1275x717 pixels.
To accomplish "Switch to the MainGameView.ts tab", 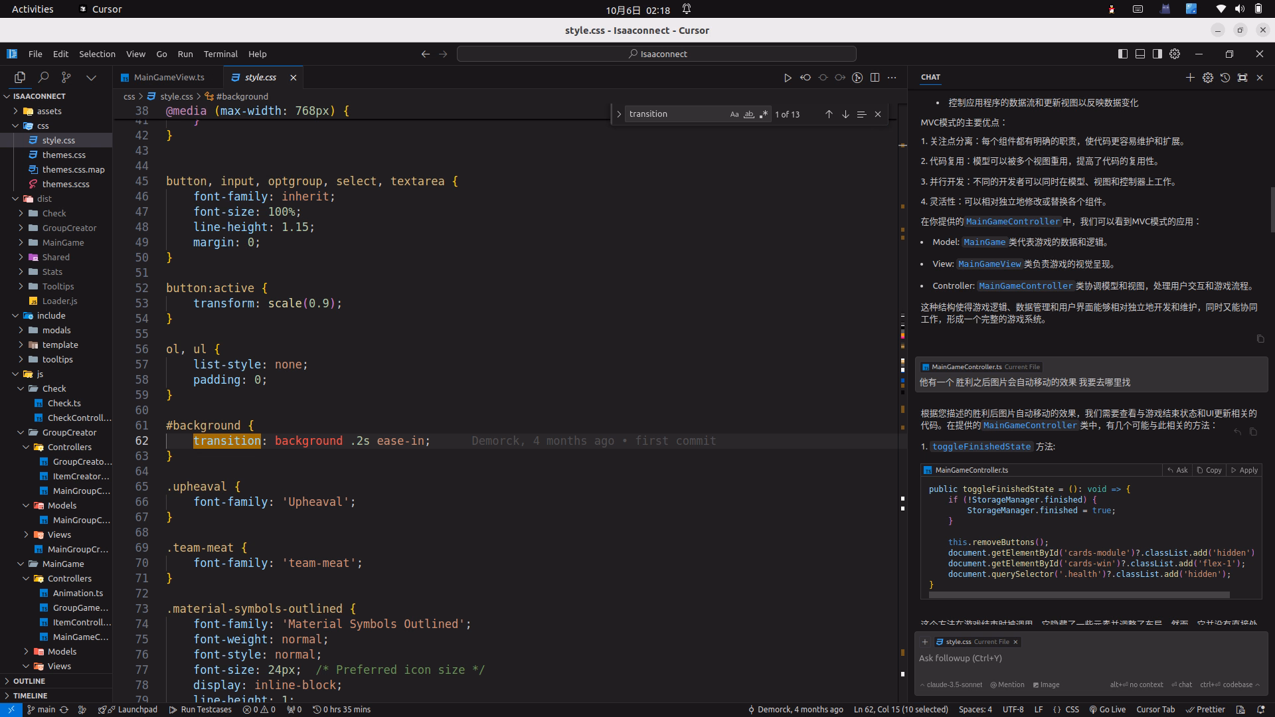I will 169,77.
